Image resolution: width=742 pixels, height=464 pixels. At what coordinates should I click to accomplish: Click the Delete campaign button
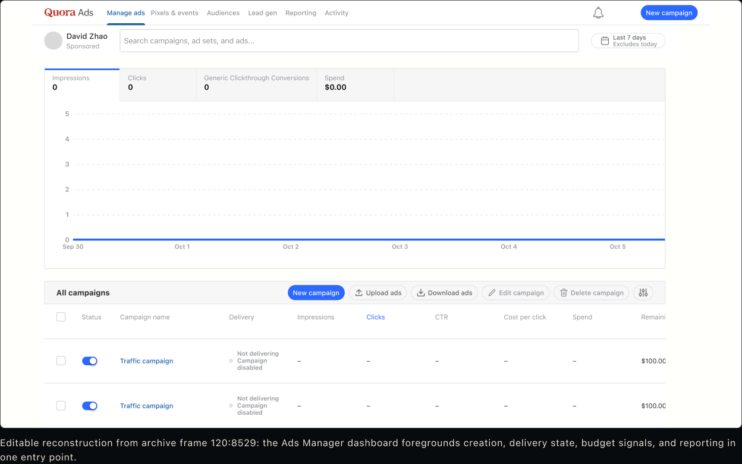[591, 293]
